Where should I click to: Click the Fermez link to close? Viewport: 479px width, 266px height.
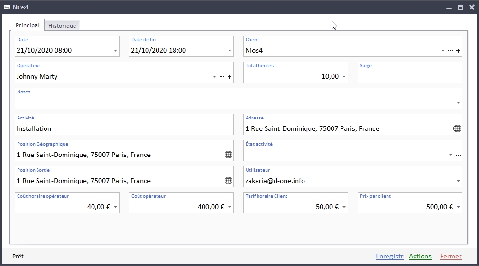[x=451, y=257]
